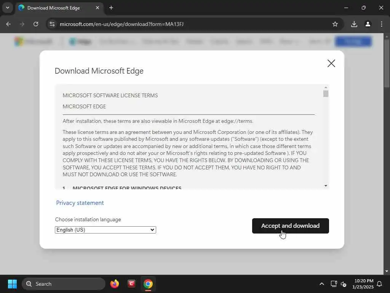This screenshot has width=390, height=293.
Task: Click the page scrollbar thumb
Action: coord(387,63)
